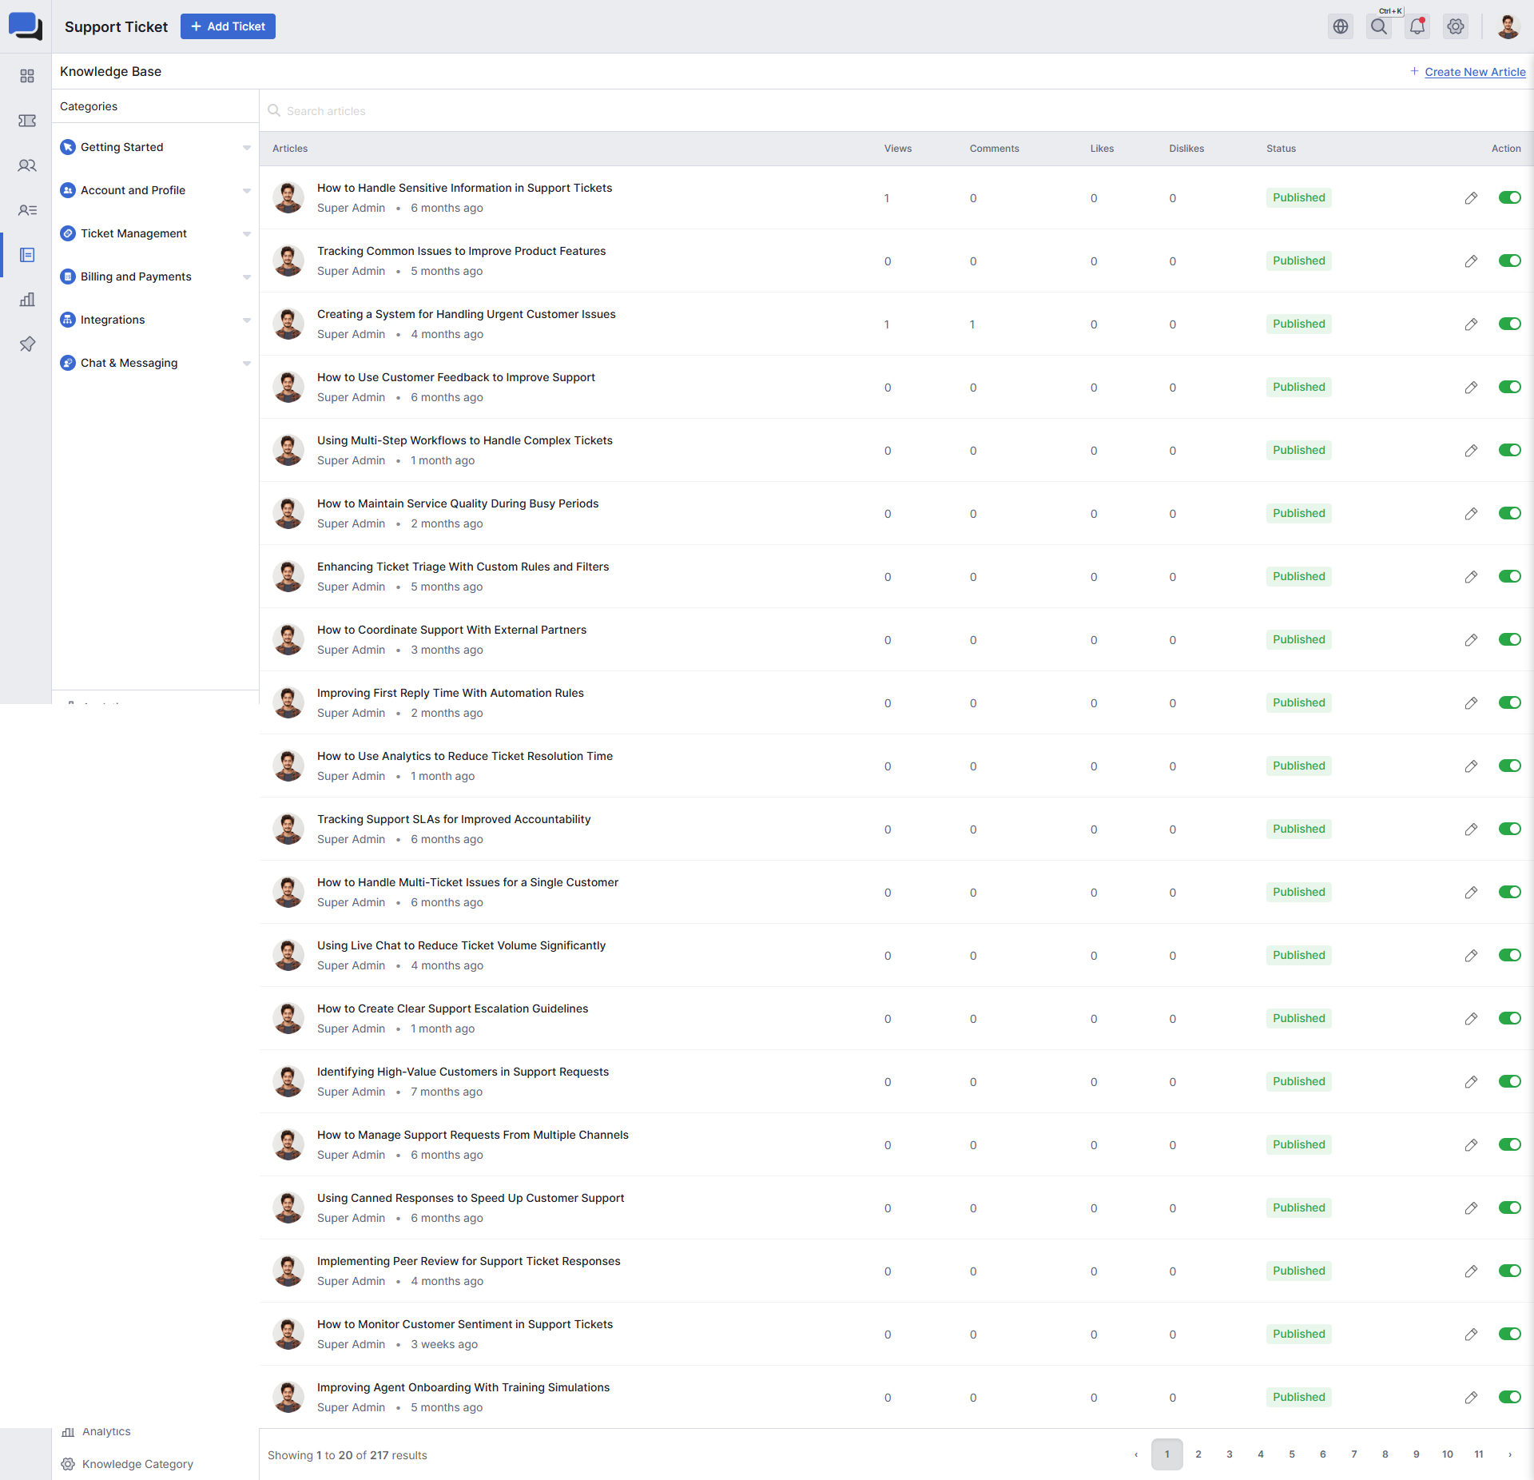Edit 'Tracking Common Issues' article with pencil icon
The width and height of the screenshot is (1534, 1480).
pyautogui.click(x=1471, y=261)
